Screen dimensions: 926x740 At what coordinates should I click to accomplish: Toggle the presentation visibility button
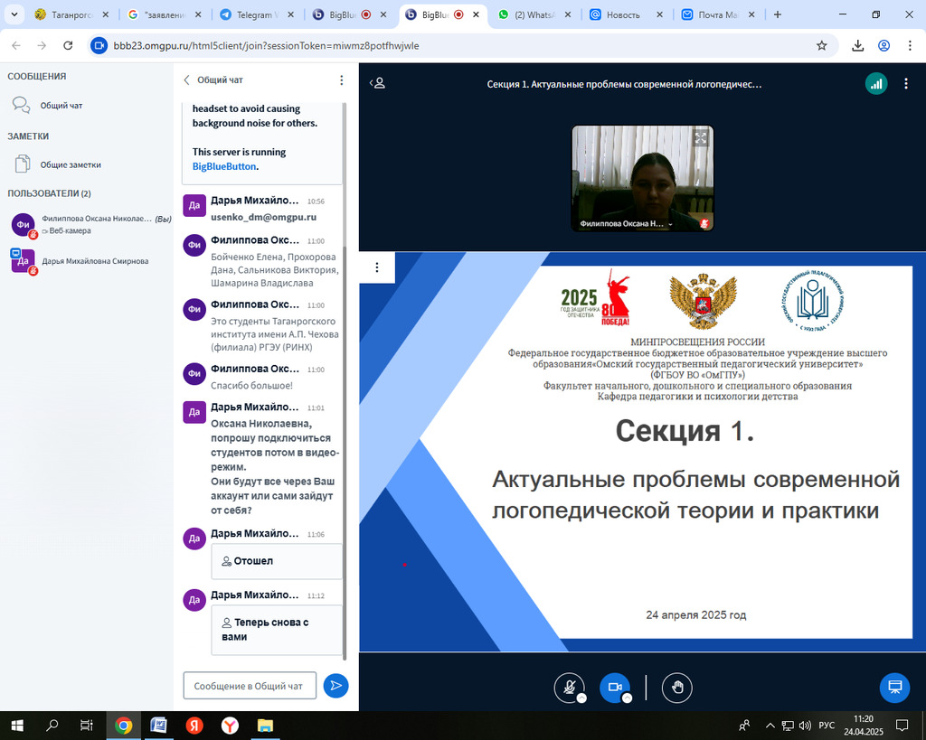coord(894,688)
